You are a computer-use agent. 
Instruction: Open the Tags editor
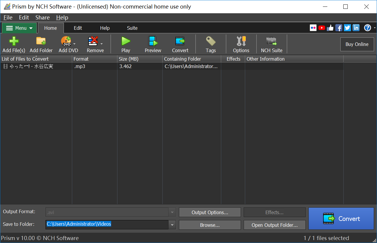tap(211, 44)
